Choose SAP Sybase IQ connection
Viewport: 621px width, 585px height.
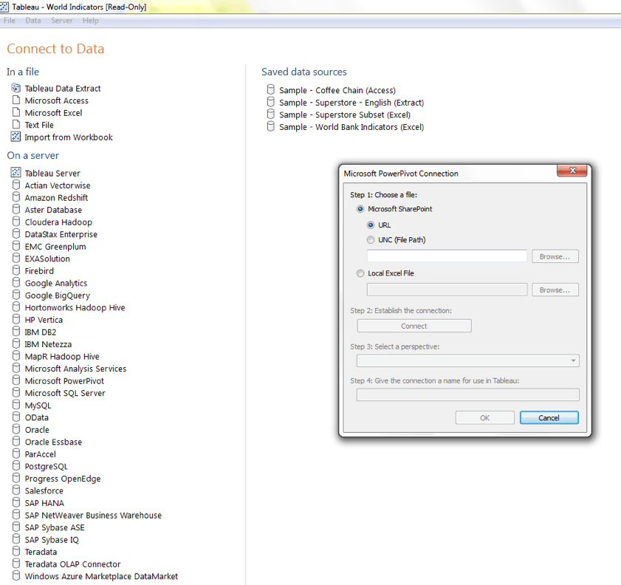tap(52, 540)
